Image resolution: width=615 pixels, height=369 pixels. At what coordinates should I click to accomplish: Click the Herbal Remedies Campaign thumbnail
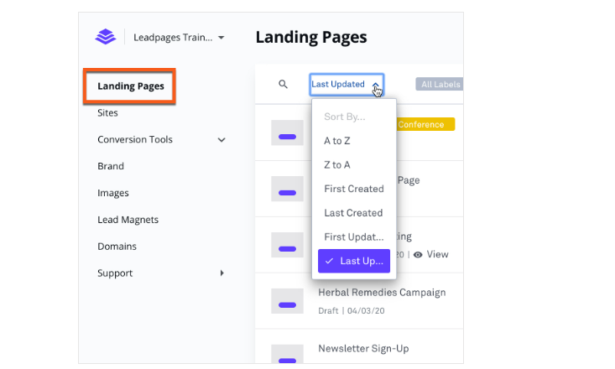click(287, 301)
